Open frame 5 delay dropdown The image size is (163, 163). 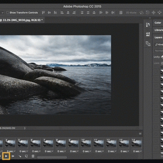[x=24, y=151]
